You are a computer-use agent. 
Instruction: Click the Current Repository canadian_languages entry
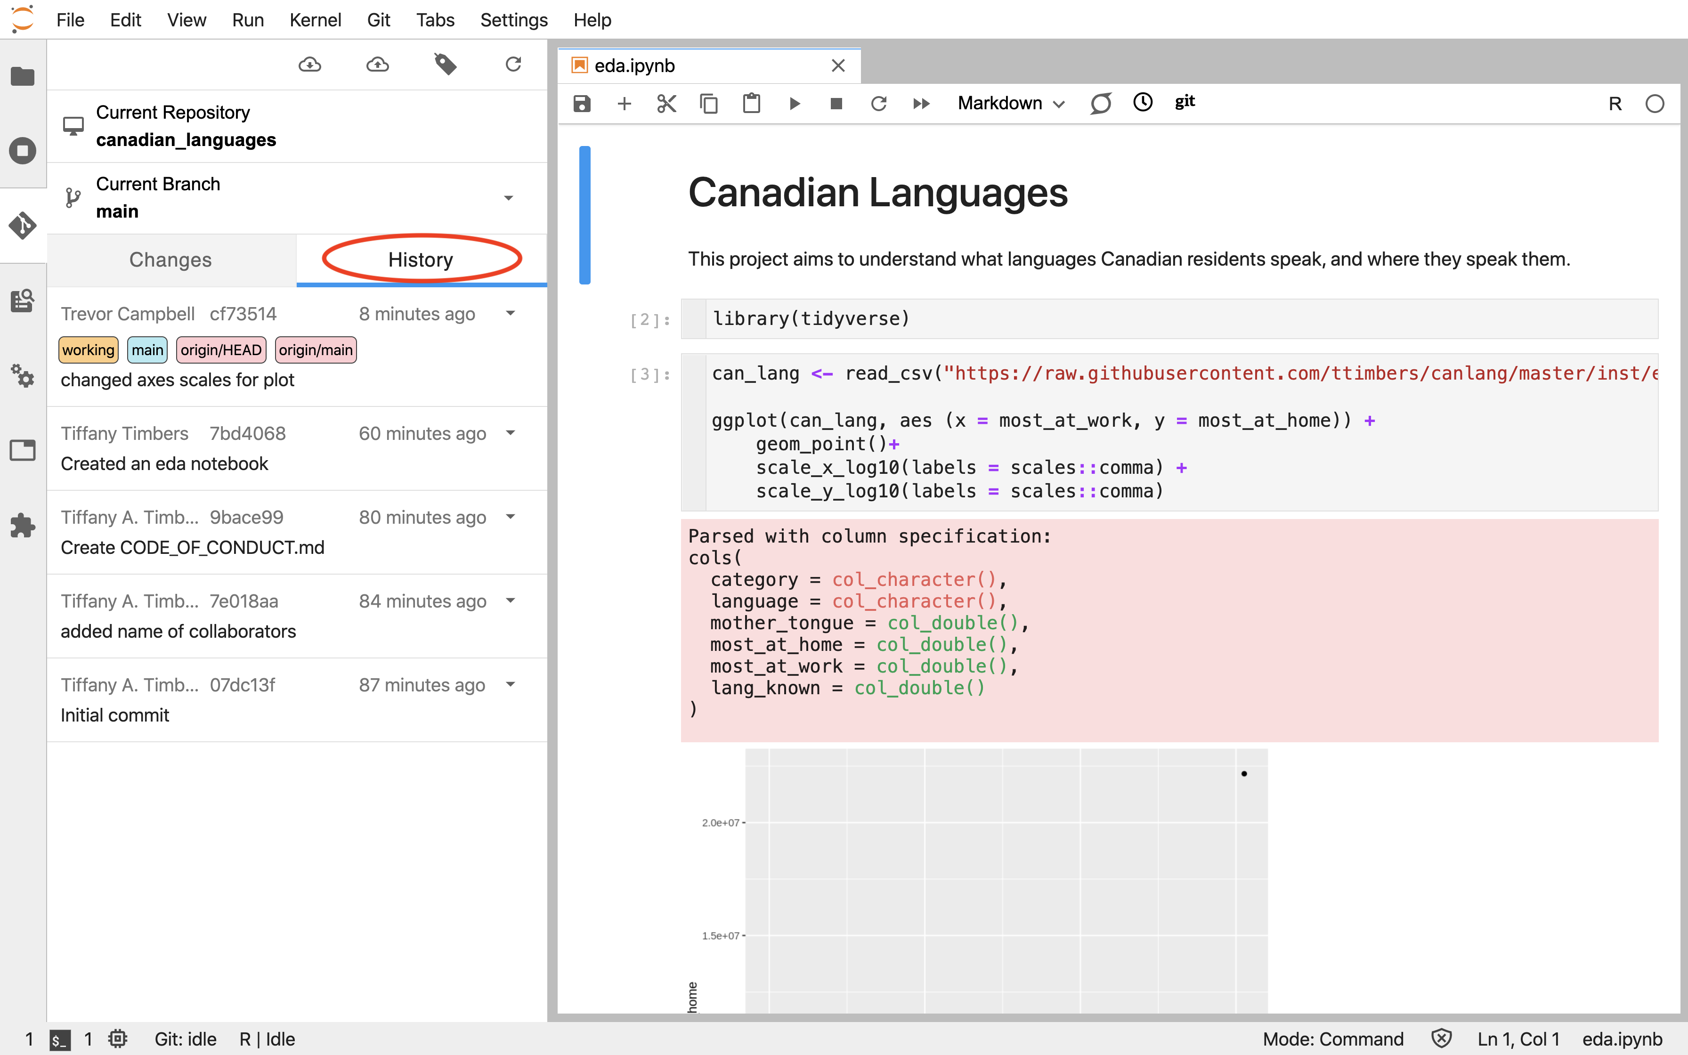(x=297, y=126)
